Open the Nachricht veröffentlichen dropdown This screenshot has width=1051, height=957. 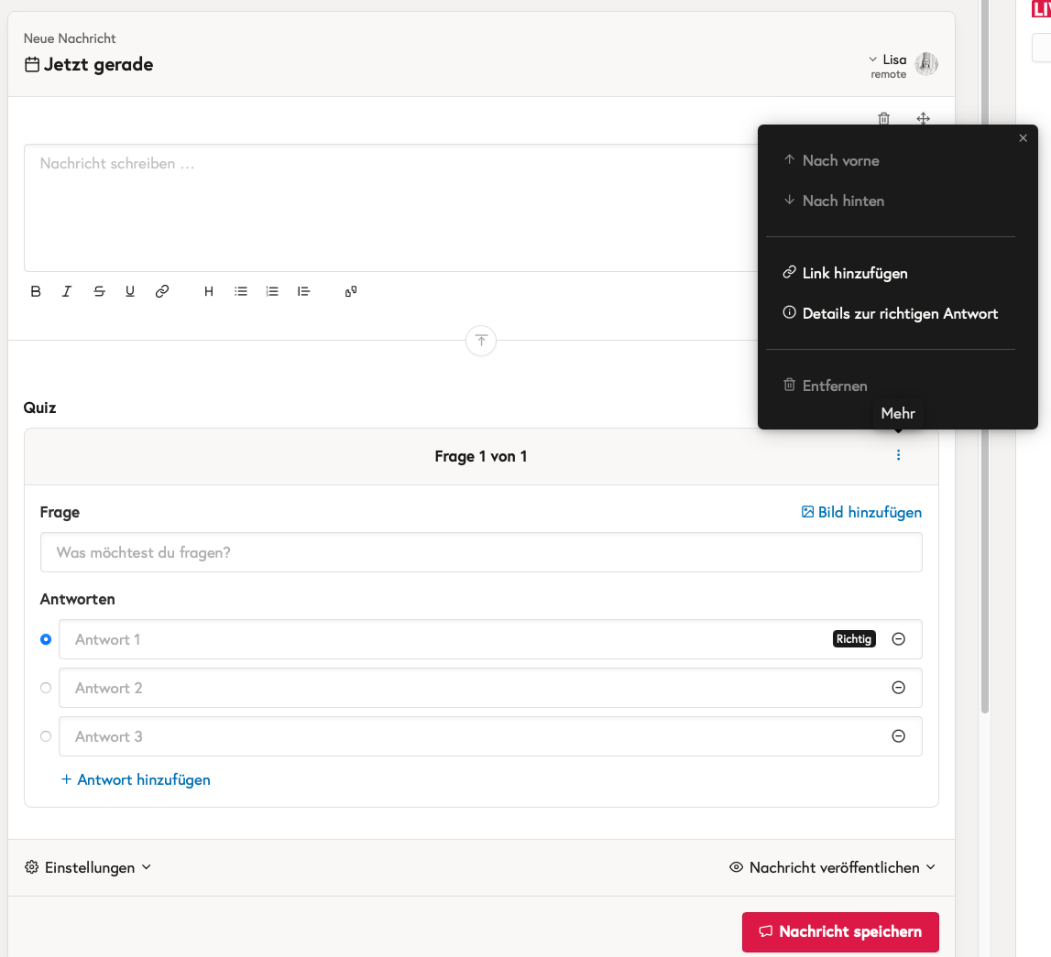tap(832, 867)
